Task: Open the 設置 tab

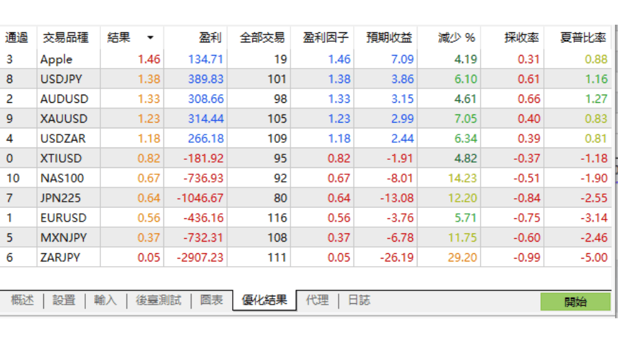Action: pyautogui.click(x=64, y=300)
